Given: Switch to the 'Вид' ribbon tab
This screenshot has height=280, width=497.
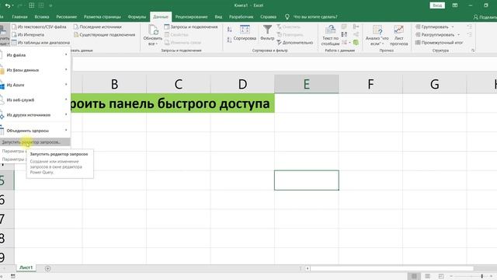Looking at the screenshot, I should coord(218,17).
